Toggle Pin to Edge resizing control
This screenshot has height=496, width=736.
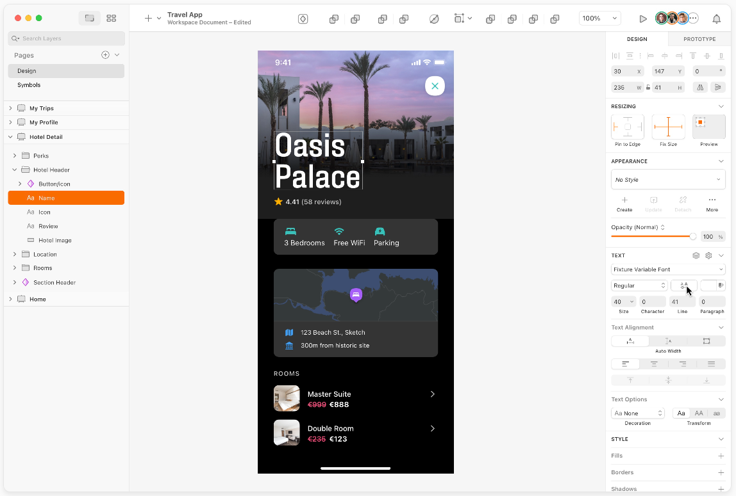628,127
